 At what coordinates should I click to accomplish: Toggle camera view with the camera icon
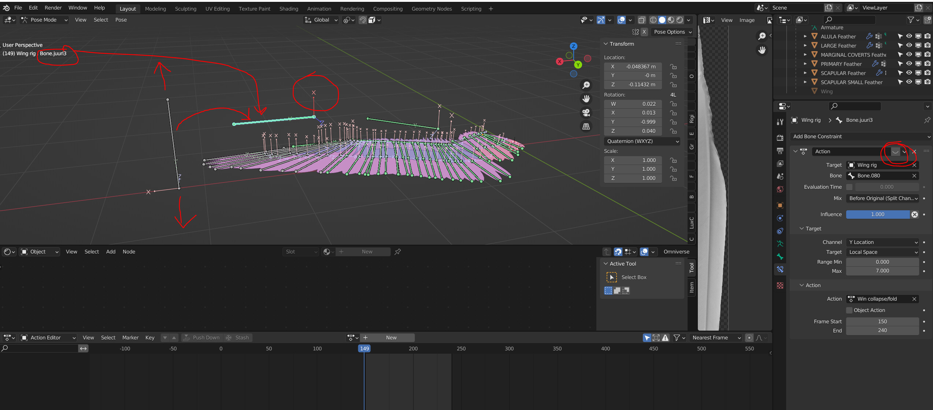[x=586, y=113]
